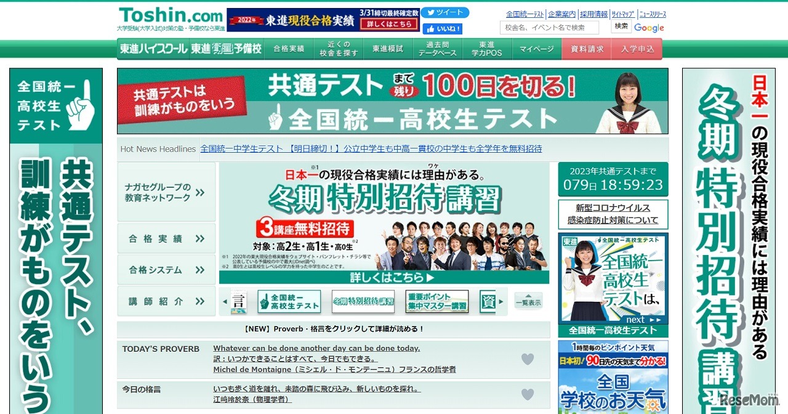The width and height of the screenshot is (788, 414).
Task: Click the left 全国統一高校生テスト side banner
Action: 56,241
